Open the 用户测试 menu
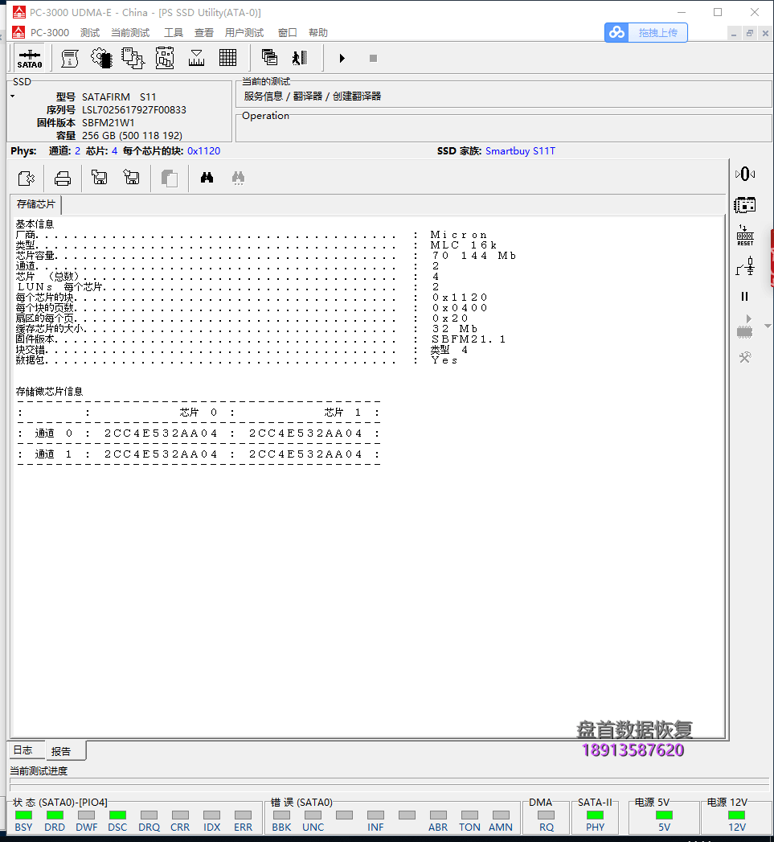This screenshot has height=842, width=774. click(244, 33)
